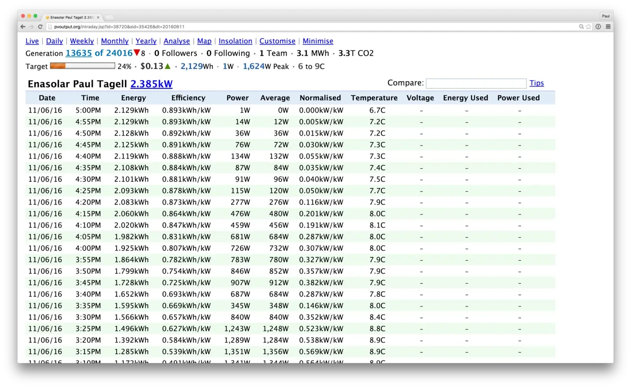Click the 2.060kWh energy cell

[x=131, y=214]
